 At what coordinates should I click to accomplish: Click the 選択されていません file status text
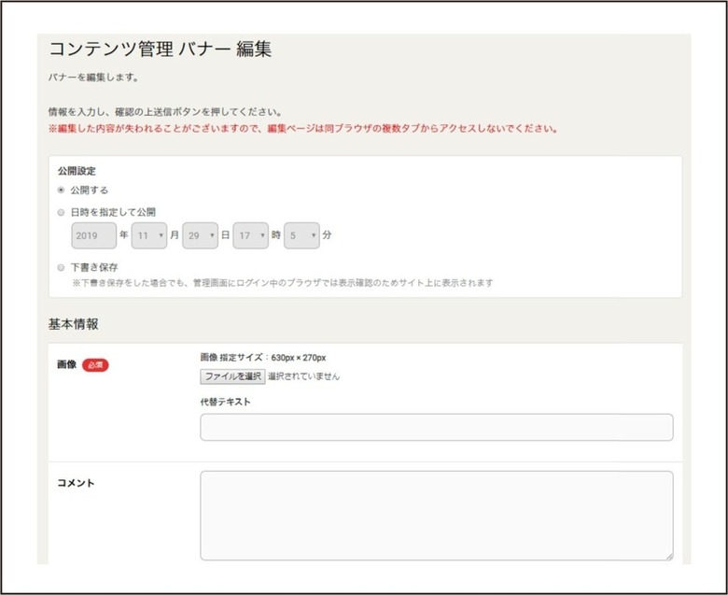(x=303, y=376)
